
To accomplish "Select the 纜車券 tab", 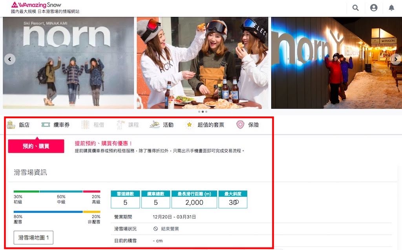I will (62, 125).
